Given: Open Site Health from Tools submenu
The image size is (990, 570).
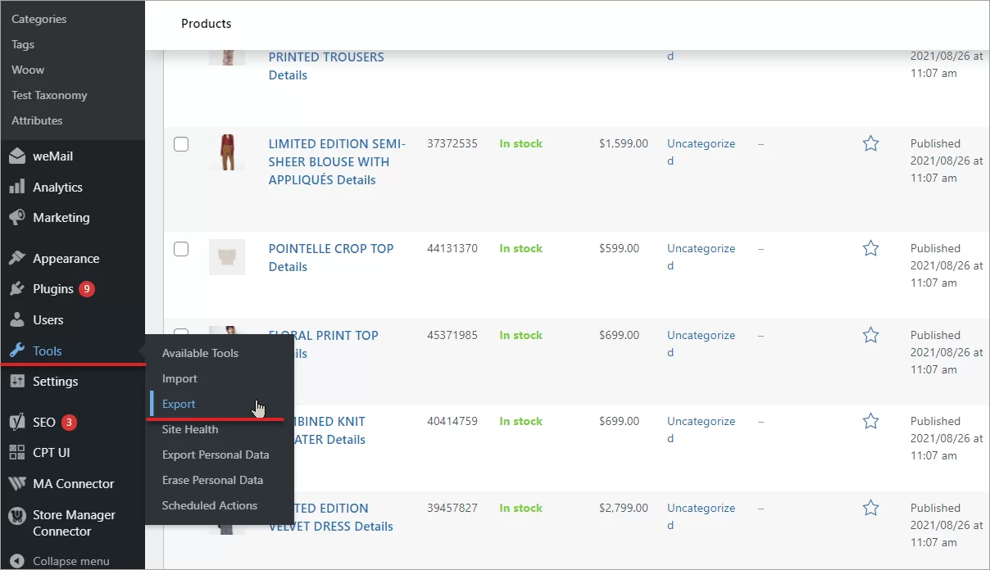Looking at the screenshot, I should point(189,429).
